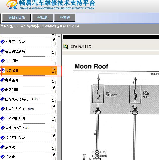159x160 pixels.
Task: Click the book icon beside 天窗线路
Action: tap(3, 70)
